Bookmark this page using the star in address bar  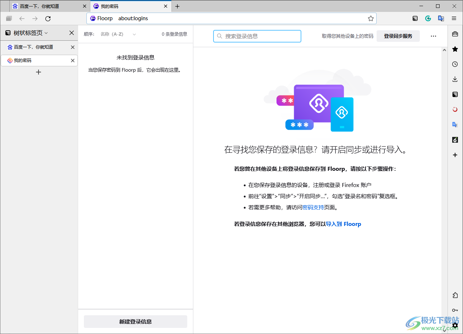pyautogui.click(x=371, y=18)
